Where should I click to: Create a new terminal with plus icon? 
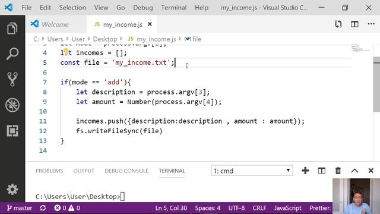coord(305,171)
